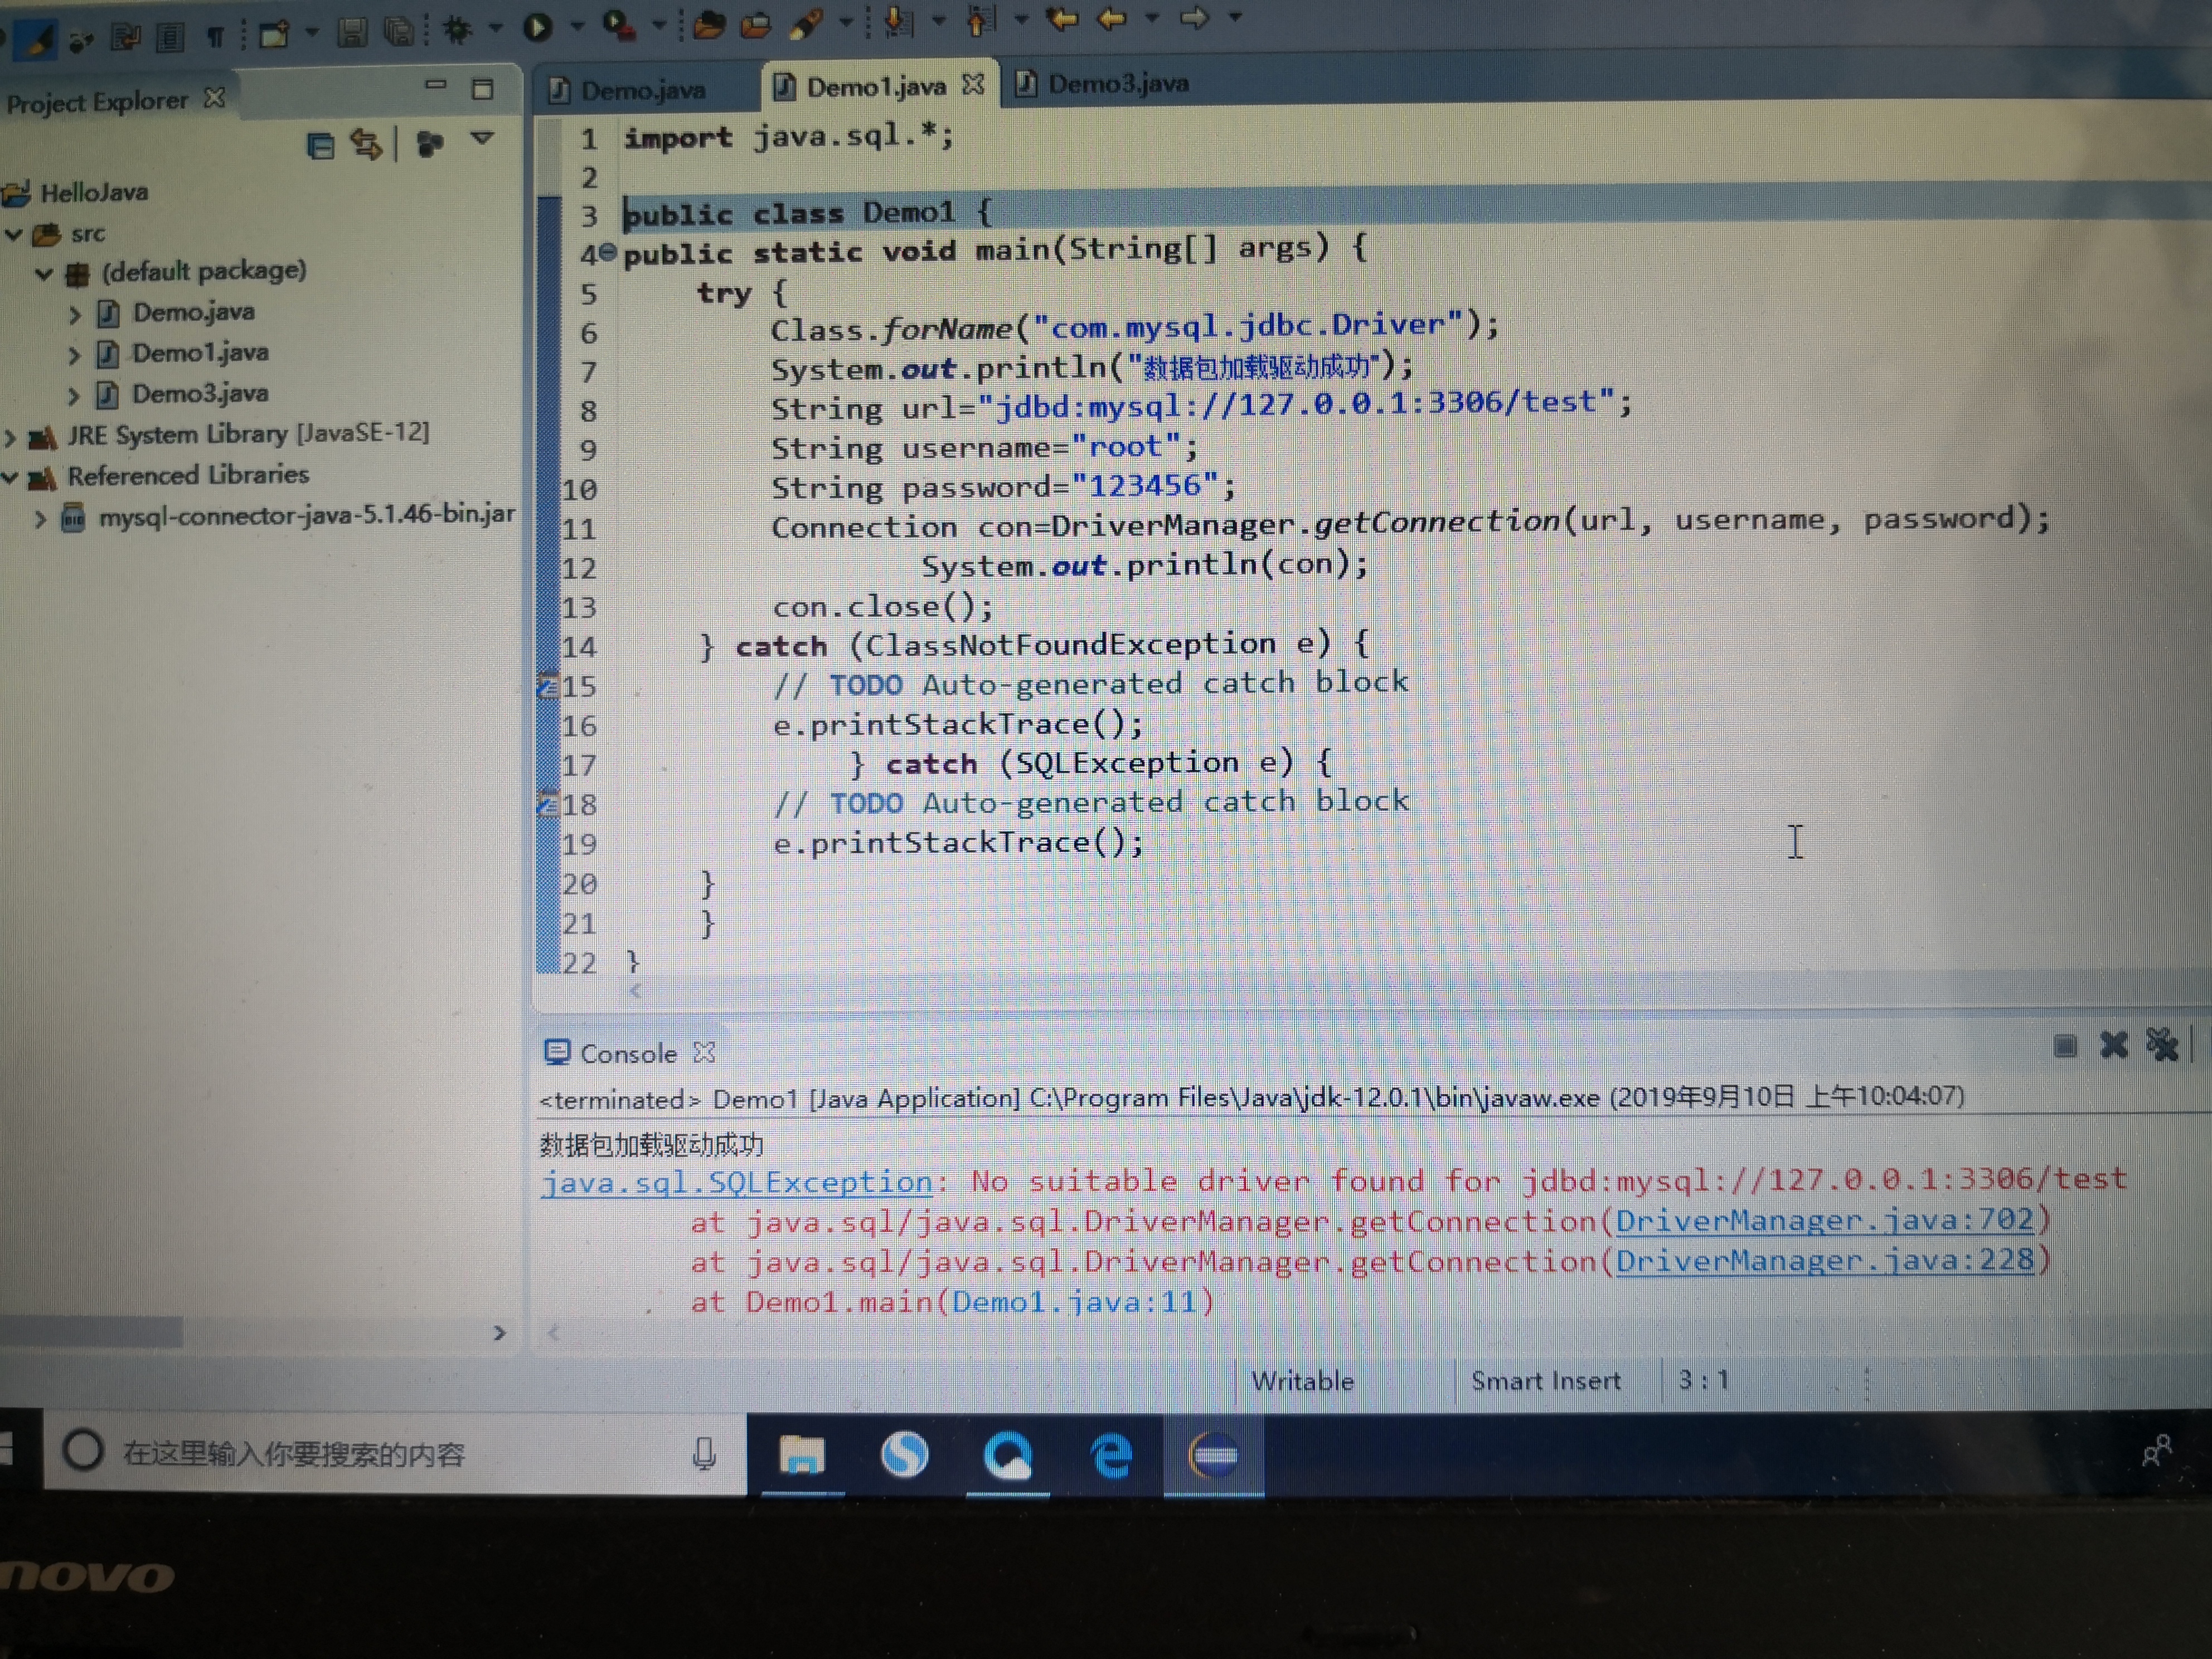Image resolution: width=2212 pixels, height=1659 pixels.
Task: Open the Demo1.java:11 stack trace link
Action: pos(1074,1302)
